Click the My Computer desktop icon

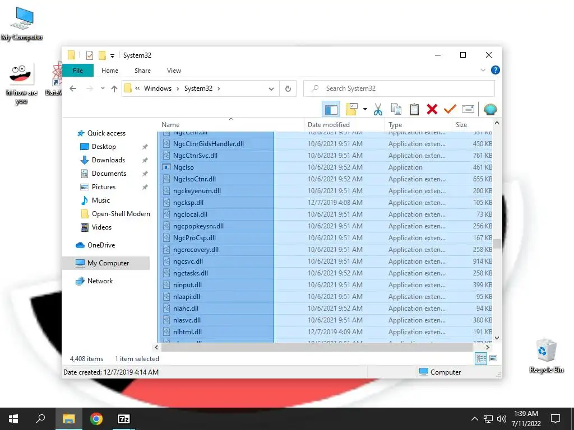[x=22, y=24]
